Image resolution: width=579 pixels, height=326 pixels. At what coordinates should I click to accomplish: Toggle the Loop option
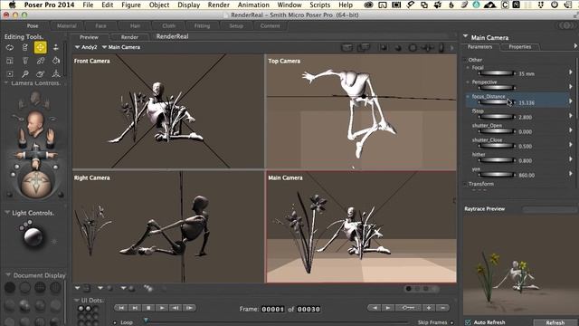pos(115,322)
